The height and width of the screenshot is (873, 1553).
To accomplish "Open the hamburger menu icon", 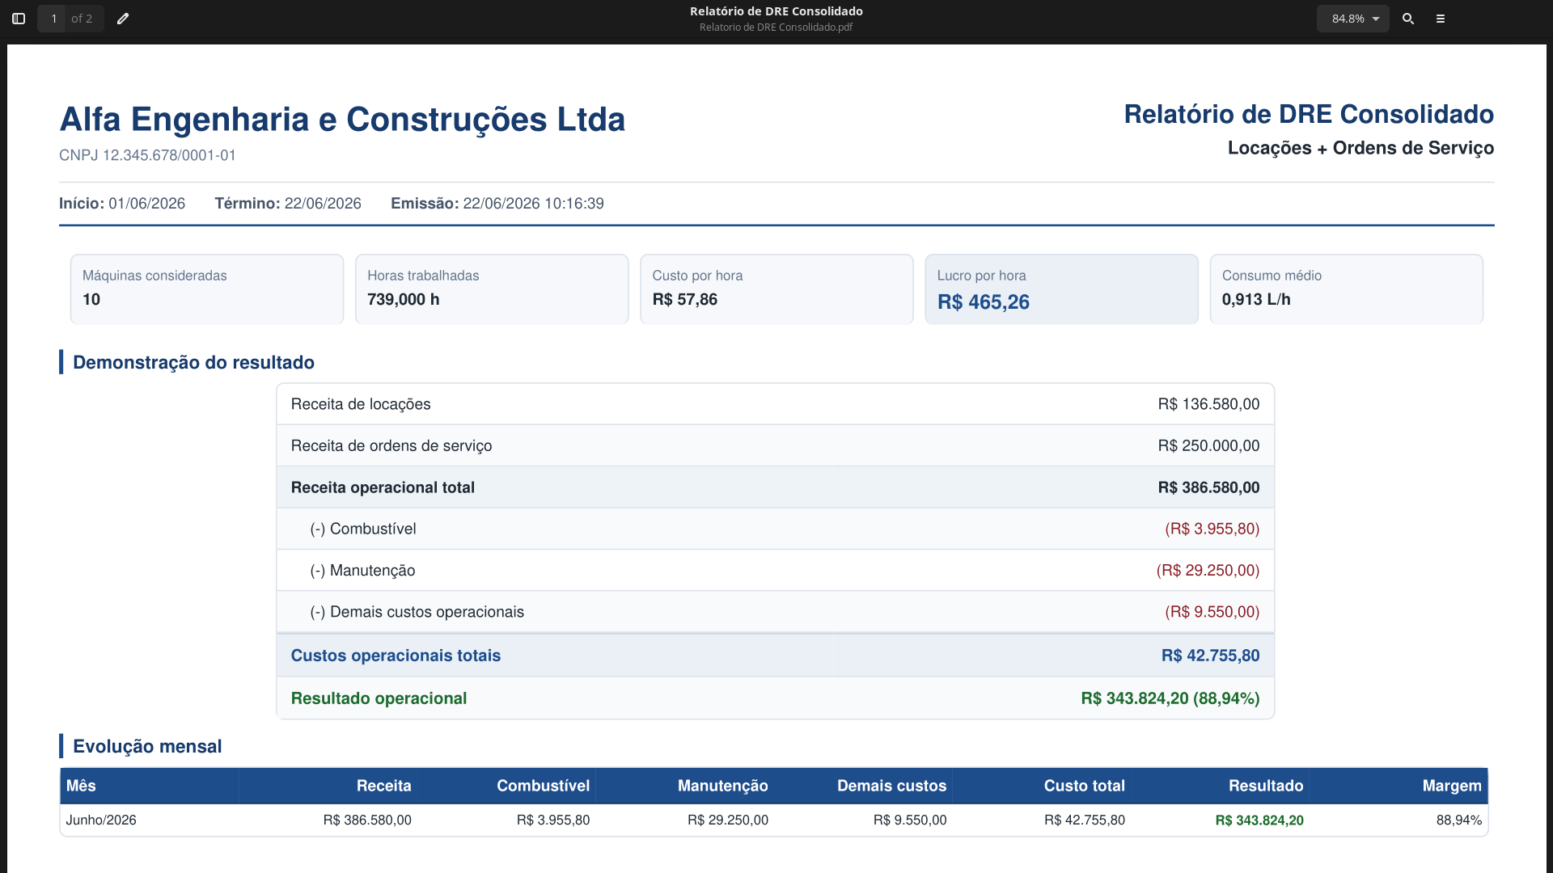I will pyautogui.click(x=1441, y=19).
